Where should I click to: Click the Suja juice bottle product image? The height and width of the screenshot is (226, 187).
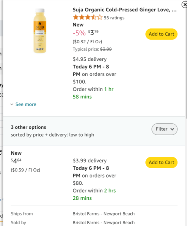point(40,31)
